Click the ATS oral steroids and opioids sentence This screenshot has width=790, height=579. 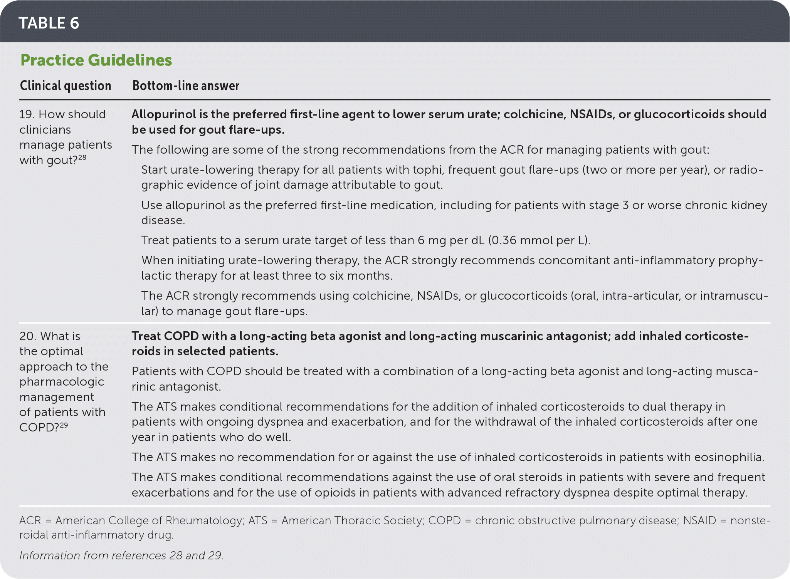point(448,485)
